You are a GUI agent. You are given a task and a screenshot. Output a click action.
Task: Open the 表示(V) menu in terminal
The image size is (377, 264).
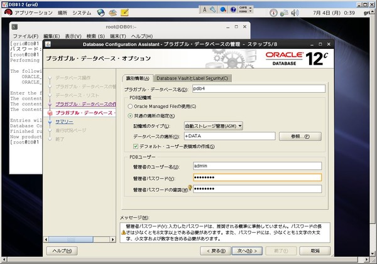(x=73, y=36)
